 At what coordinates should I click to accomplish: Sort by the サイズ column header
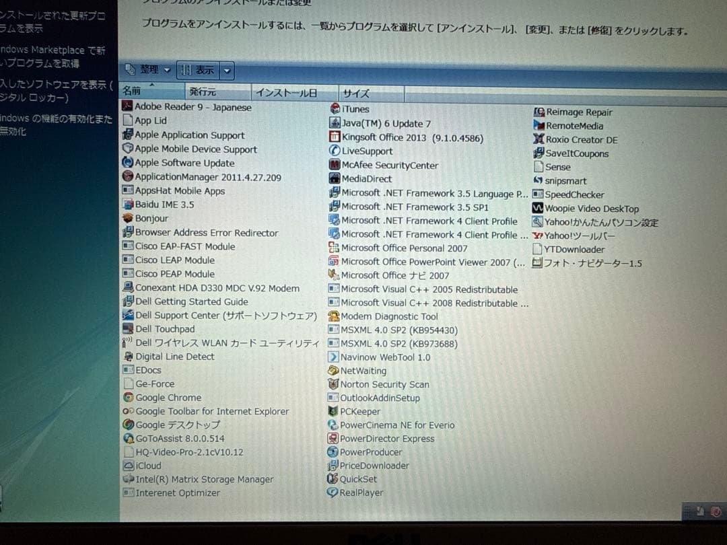[371, 93]
